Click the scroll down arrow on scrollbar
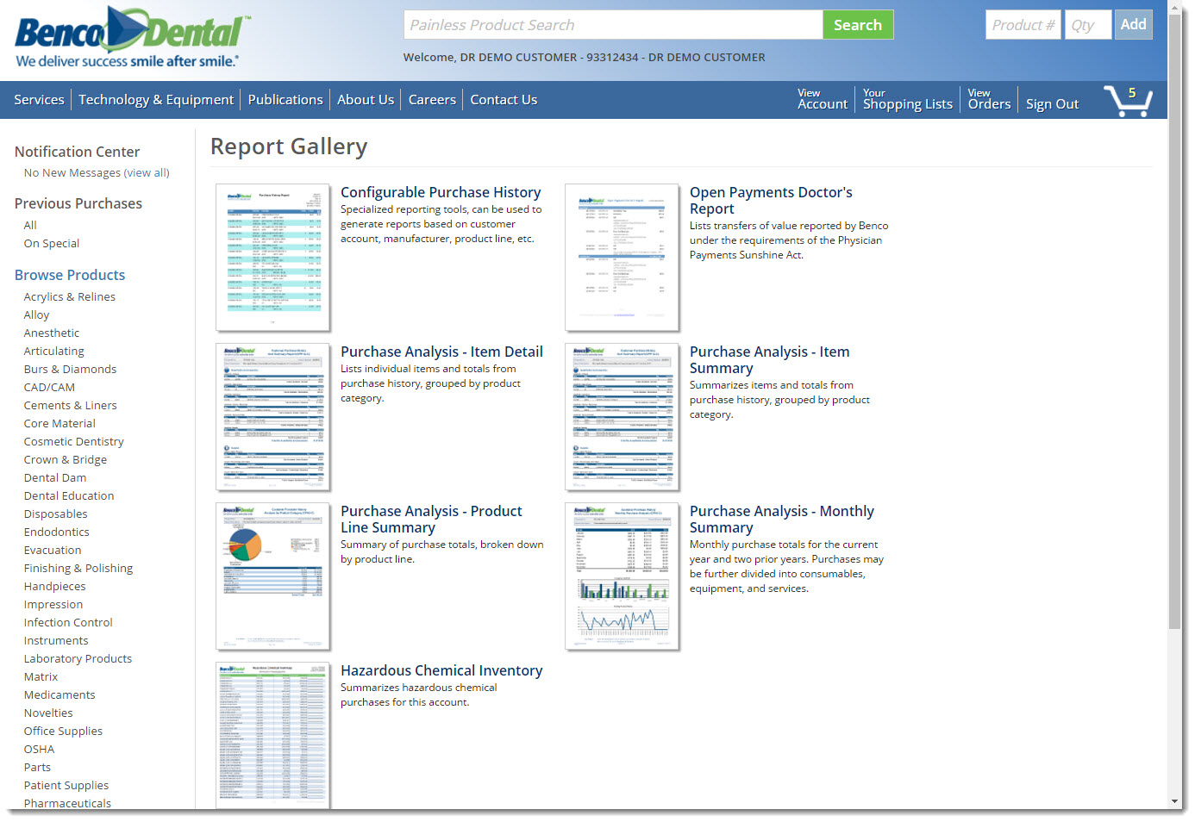Image resolution: width=1195 pixels, height=822 pixels. point(1175,801)
